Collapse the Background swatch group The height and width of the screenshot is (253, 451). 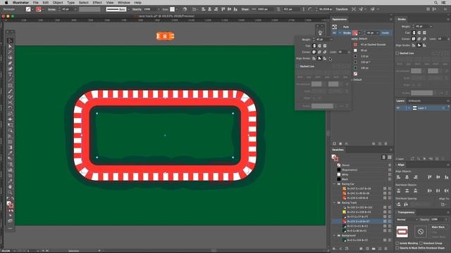334,235
